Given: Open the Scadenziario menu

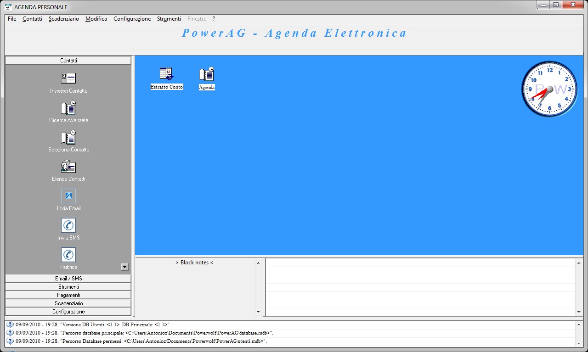Looking at the screenshot, I should pyautogui.click(x=64, y=19).
